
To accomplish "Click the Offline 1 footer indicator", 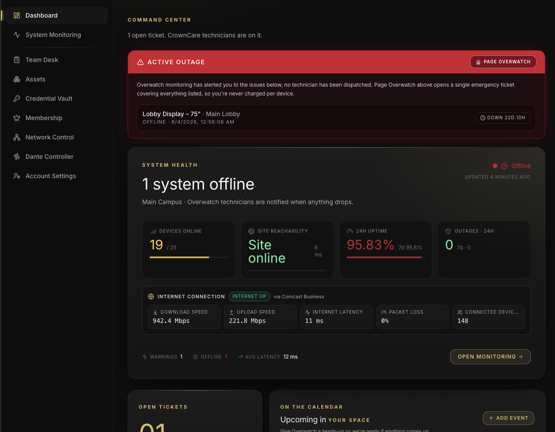I will [210, 357].
